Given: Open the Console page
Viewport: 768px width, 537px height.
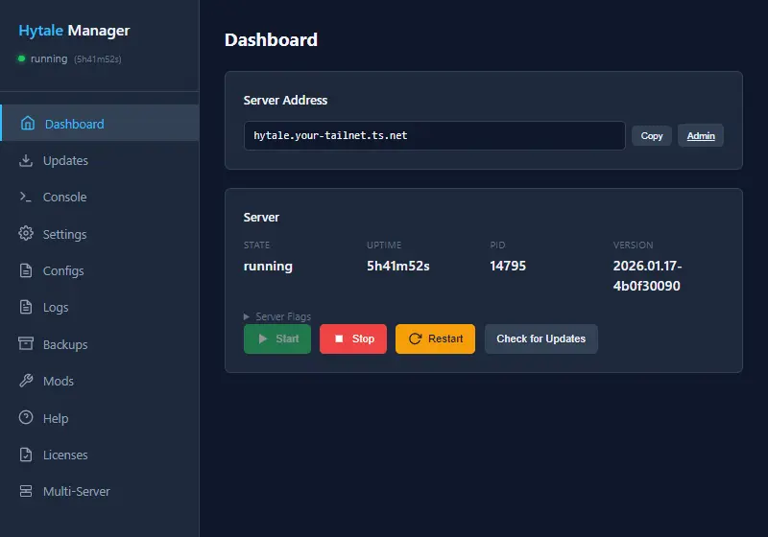Looking at the screenshot, I should tap(100, 197).
